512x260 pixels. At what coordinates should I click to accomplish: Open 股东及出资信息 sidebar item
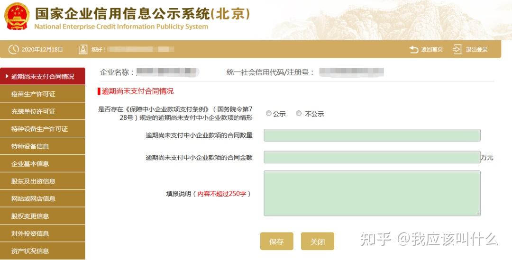coord(43,181)
